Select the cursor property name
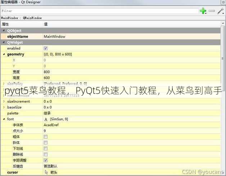The height and width of the screenshot is (176, 226). click(13, 172)
